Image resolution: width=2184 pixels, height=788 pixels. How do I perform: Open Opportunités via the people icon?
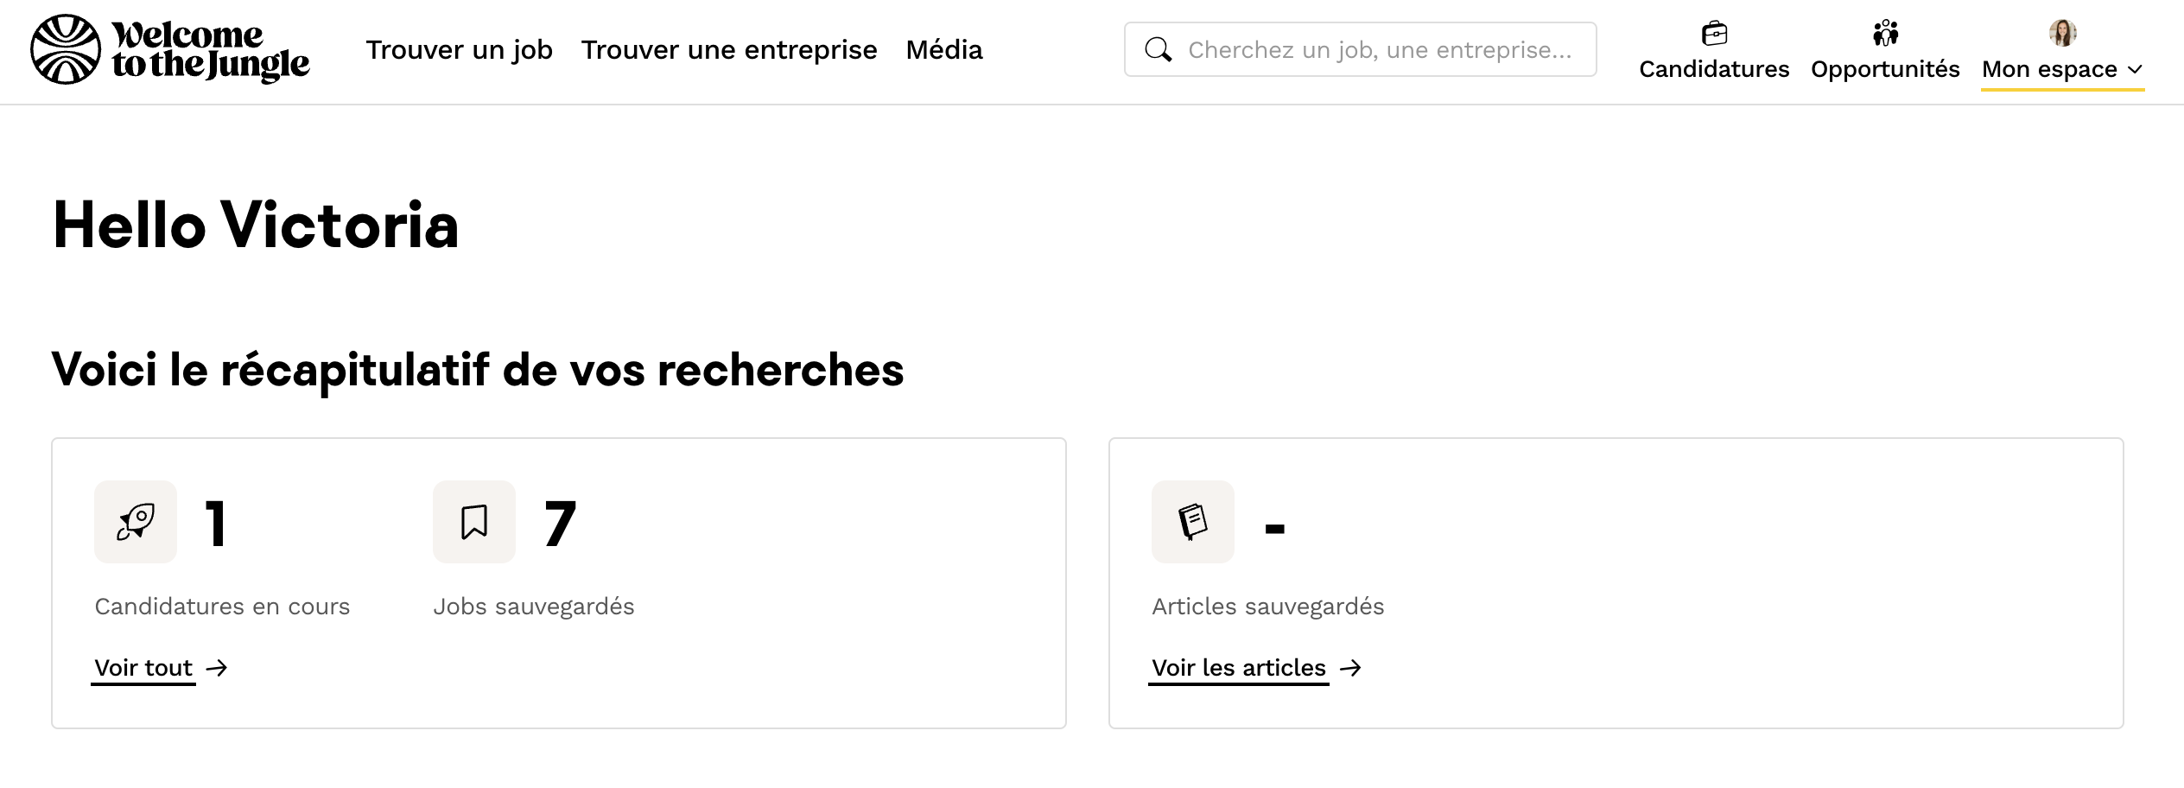click(1885, 34)
